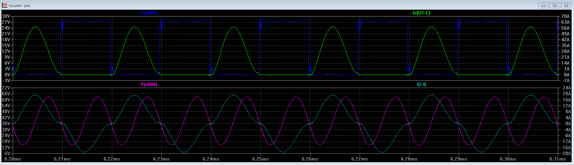Click the 6.24ms time axis label
The width and height of the screenshot is (574, 165).
[x=211, y=159]
